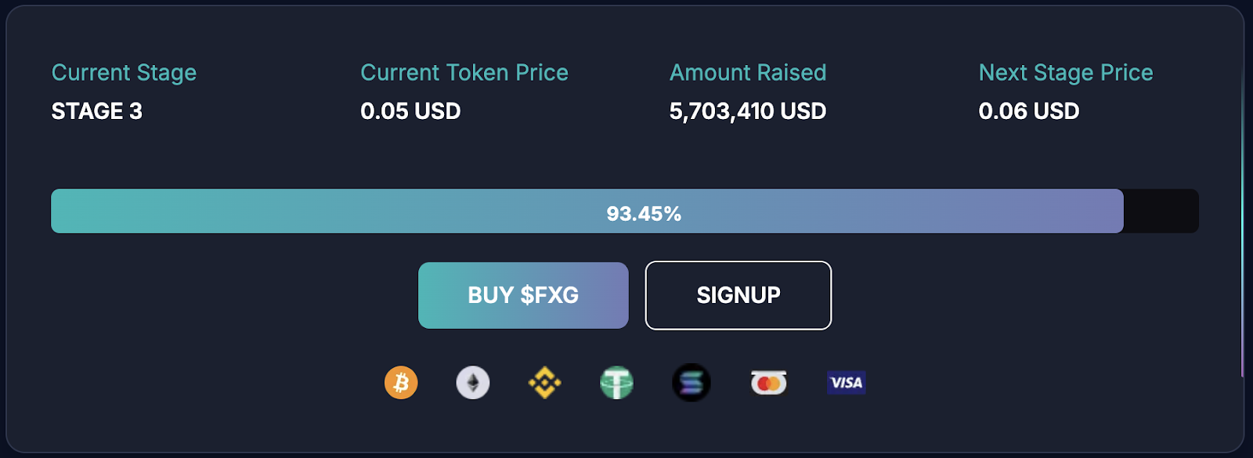The height and width of the screenshot is (458, 1253).
Task: Choose the Mastercard payment icon
Action: pyautogui.click(x=768, y=383)
